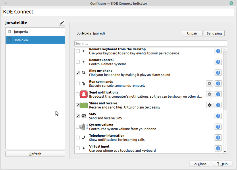The width and height of the screenshot is (237, 170).
Task: Open info for Remote keyboard from the desktop
Action: 218,51
